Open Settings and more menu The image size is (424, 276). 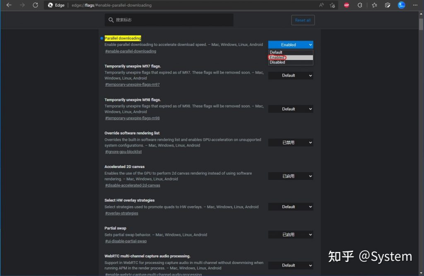[414, 5]
